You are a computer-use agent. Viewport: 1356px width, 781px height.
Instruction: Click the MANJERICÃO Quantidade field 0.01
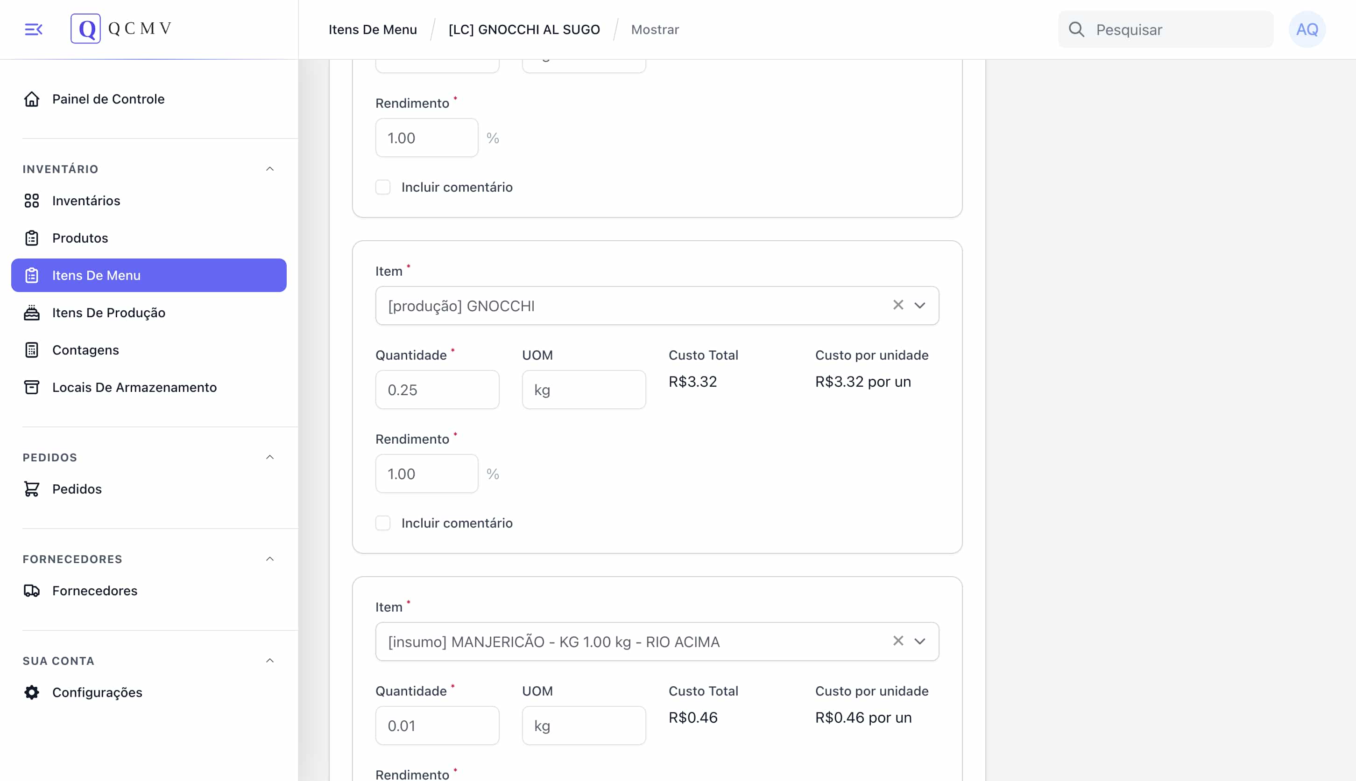click(x=437, y=725)
